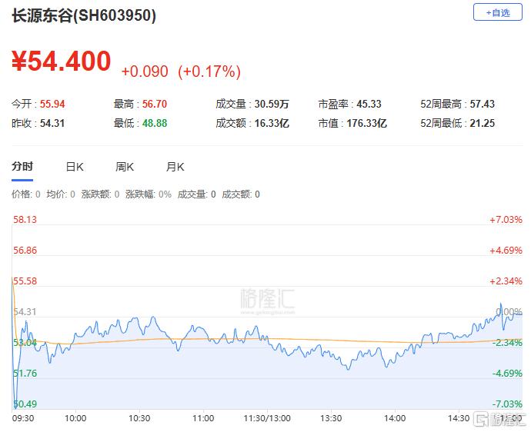Image resolution: width=531 pixels, height=432 pixels.
Task: Click the 成交额: 0 chart readout
Action: point(241,194)
